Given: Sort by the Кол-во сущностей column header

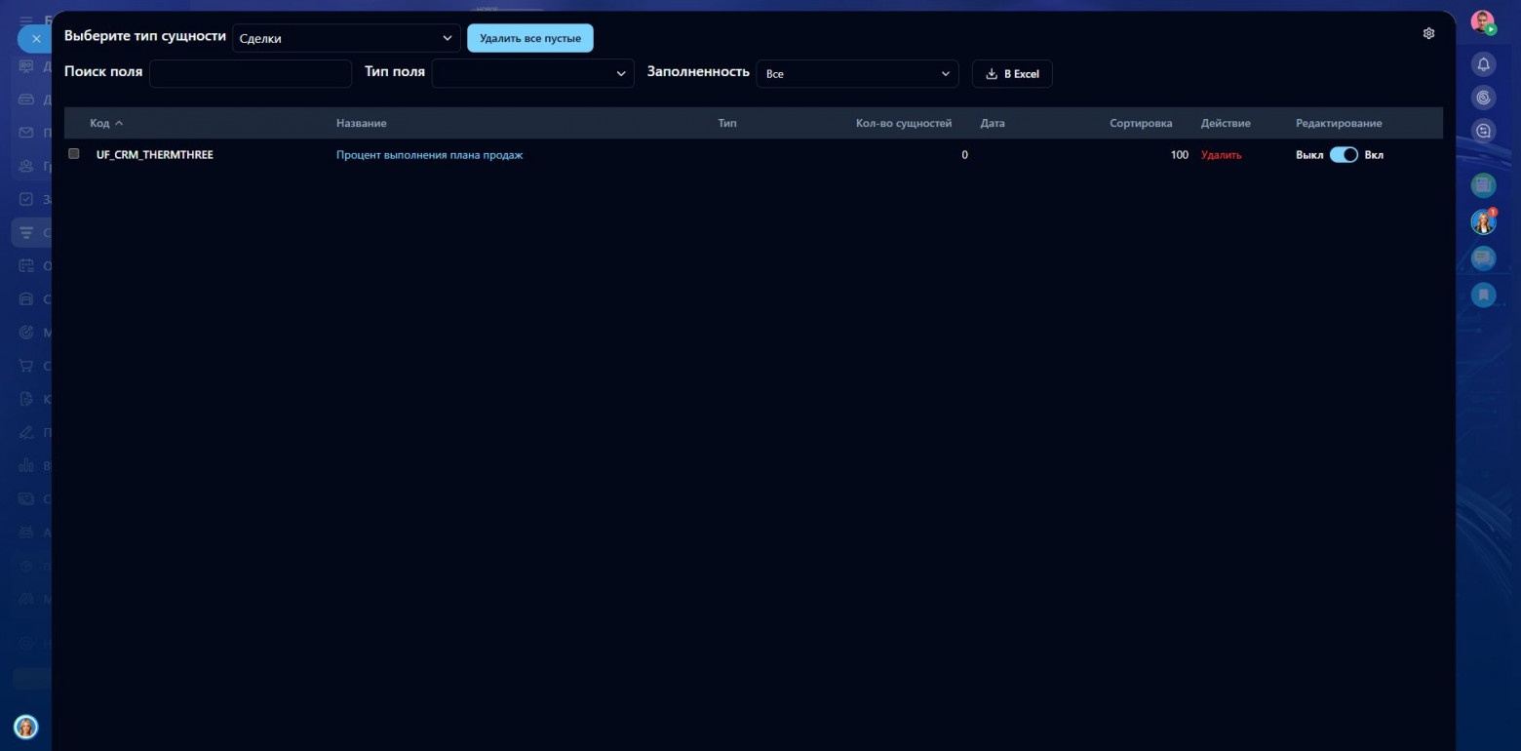Looking at the screenshot, I should 903,123.
